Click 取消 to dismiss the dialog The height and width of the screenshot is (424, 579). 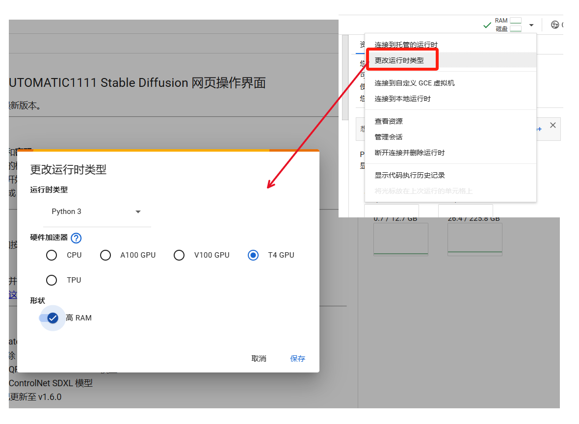pos(259,358)
